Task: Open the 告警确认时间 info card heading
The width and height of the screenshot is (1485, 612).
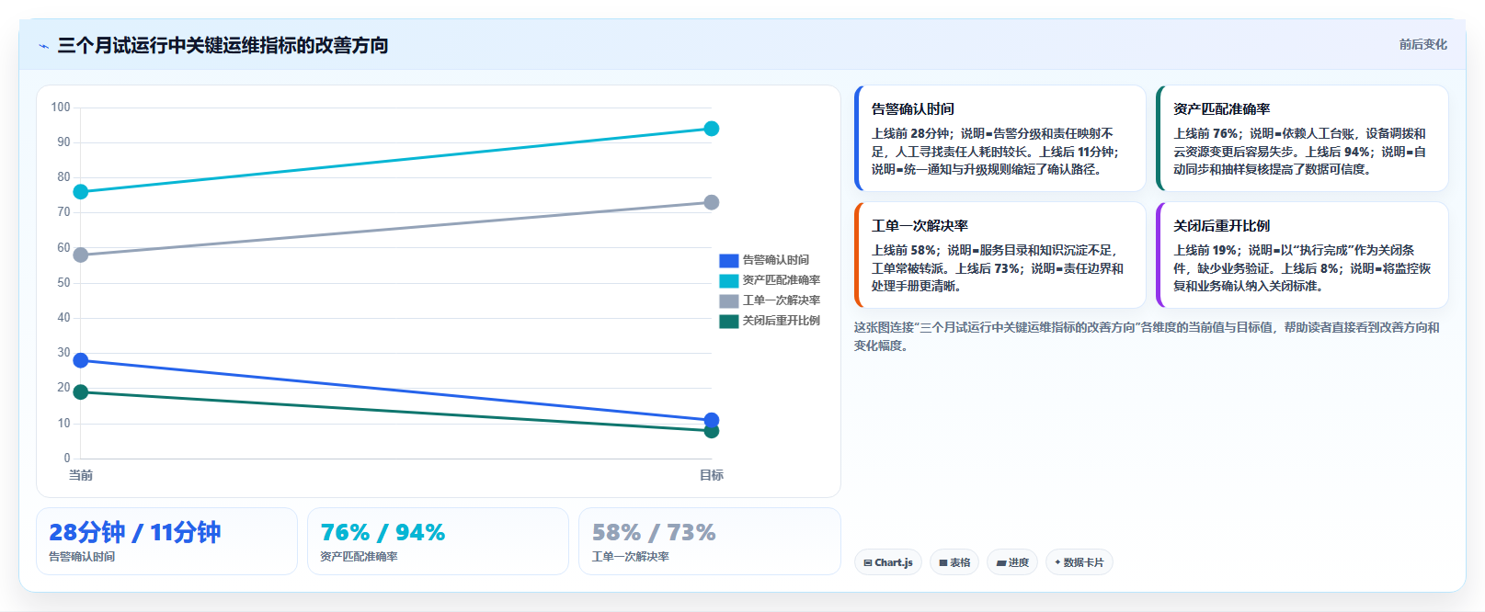Action: point(913,109)
